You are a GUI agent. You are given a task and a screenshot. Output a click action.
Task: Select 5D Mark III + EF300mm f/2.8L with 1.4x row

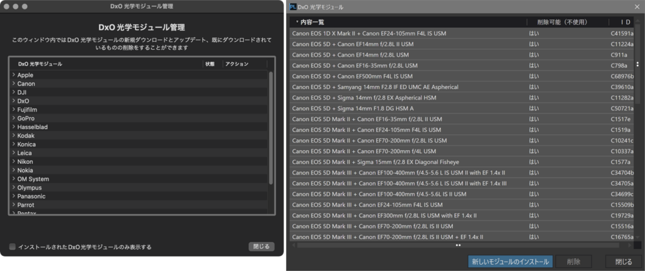[x=462, y=215]
